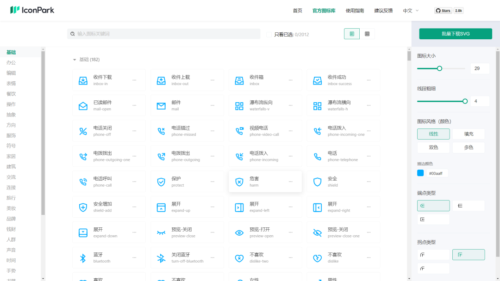Select the 多色 multi-color style
This screenshot has width=500, height=281.
coord(469,147)
